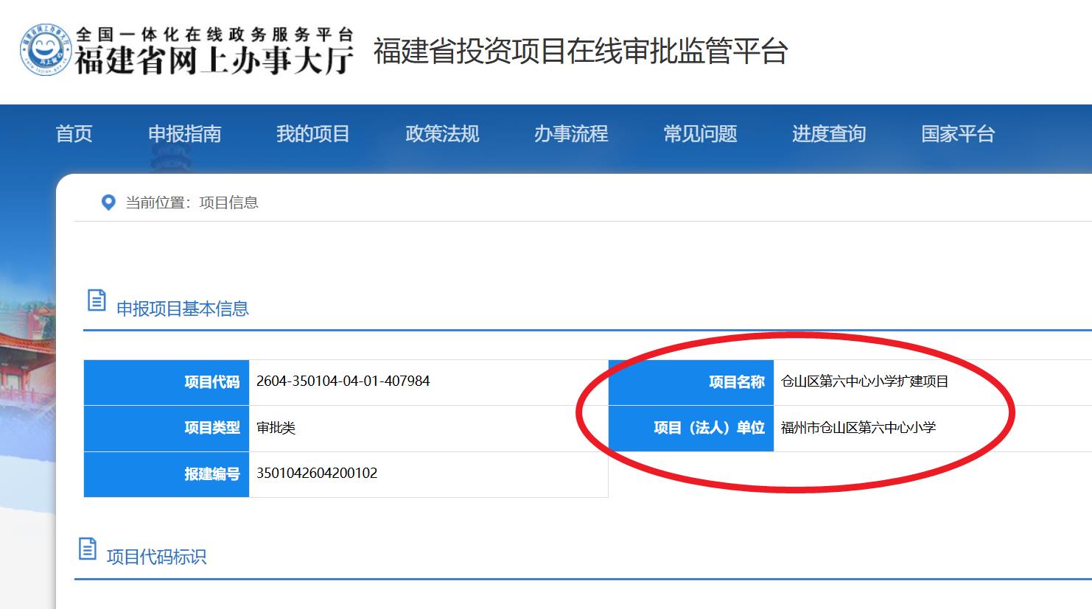Click the 项目代码标识 document icon
Image resolution: width=1092 pixels, height=609 pixels.
click(x=88, y=549)
